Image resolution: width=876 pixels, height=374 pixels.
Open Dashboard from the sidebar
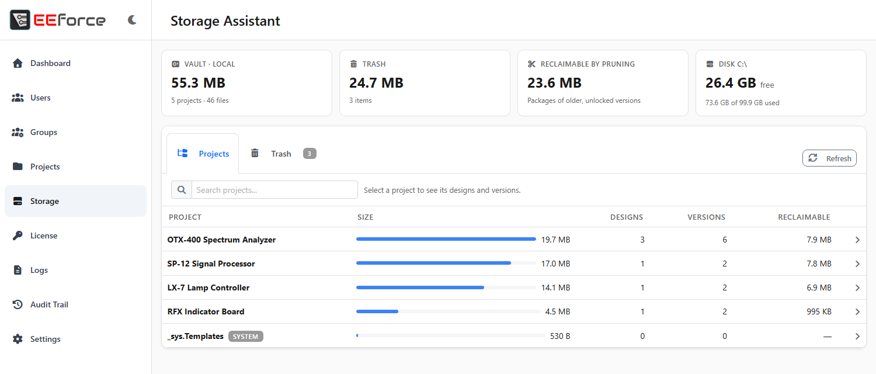pyautogui.click(x=75, y=63)
